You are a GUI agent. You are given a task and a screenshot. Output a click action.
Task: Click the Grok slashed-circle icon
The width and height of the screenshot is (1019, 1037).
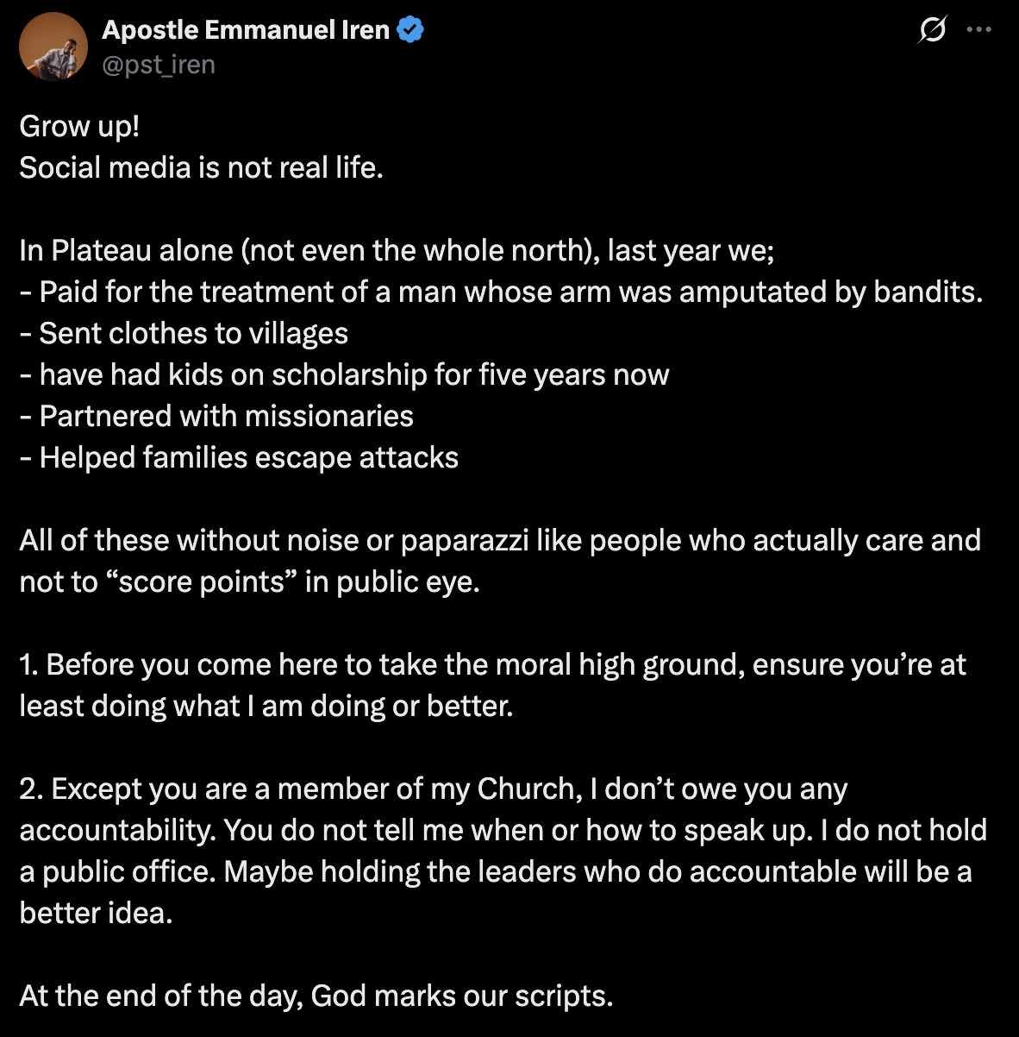[933, 31]
